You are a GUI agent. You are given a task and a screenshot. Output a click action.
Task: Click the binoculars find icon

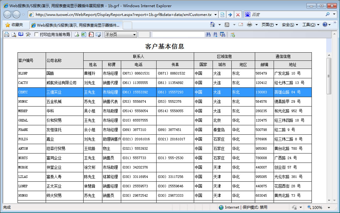point(208,34)
